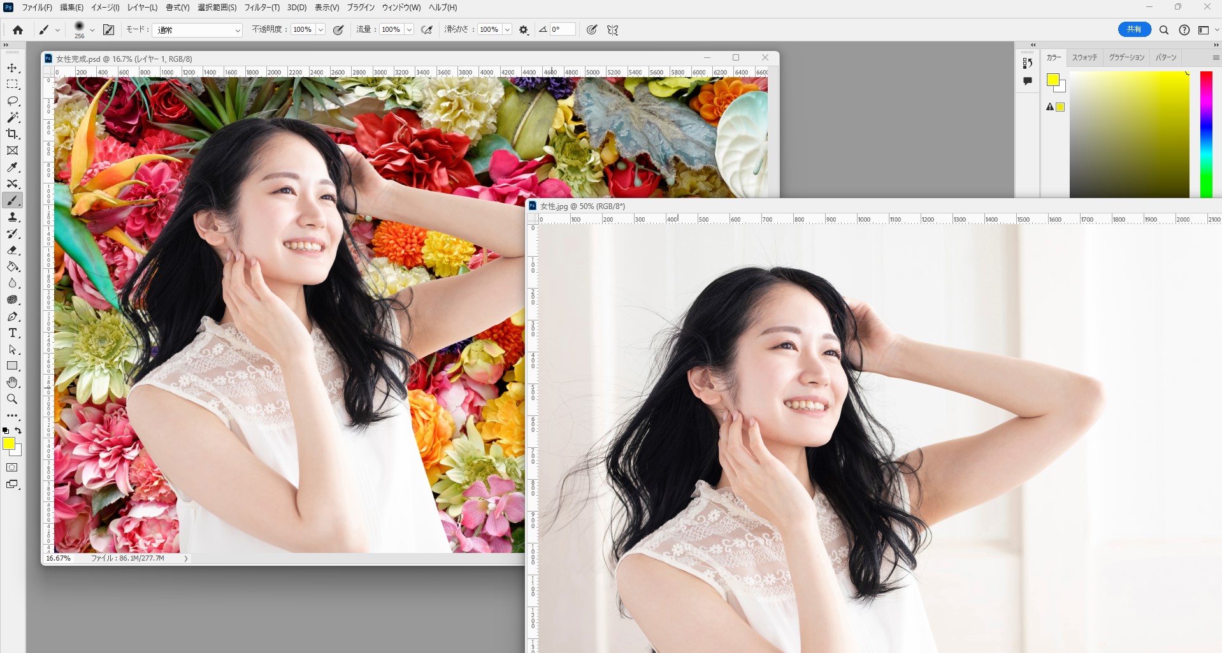Open the color panel hamburger menu
This screenshot has height=653, width=1222.
click(1216, 58)
